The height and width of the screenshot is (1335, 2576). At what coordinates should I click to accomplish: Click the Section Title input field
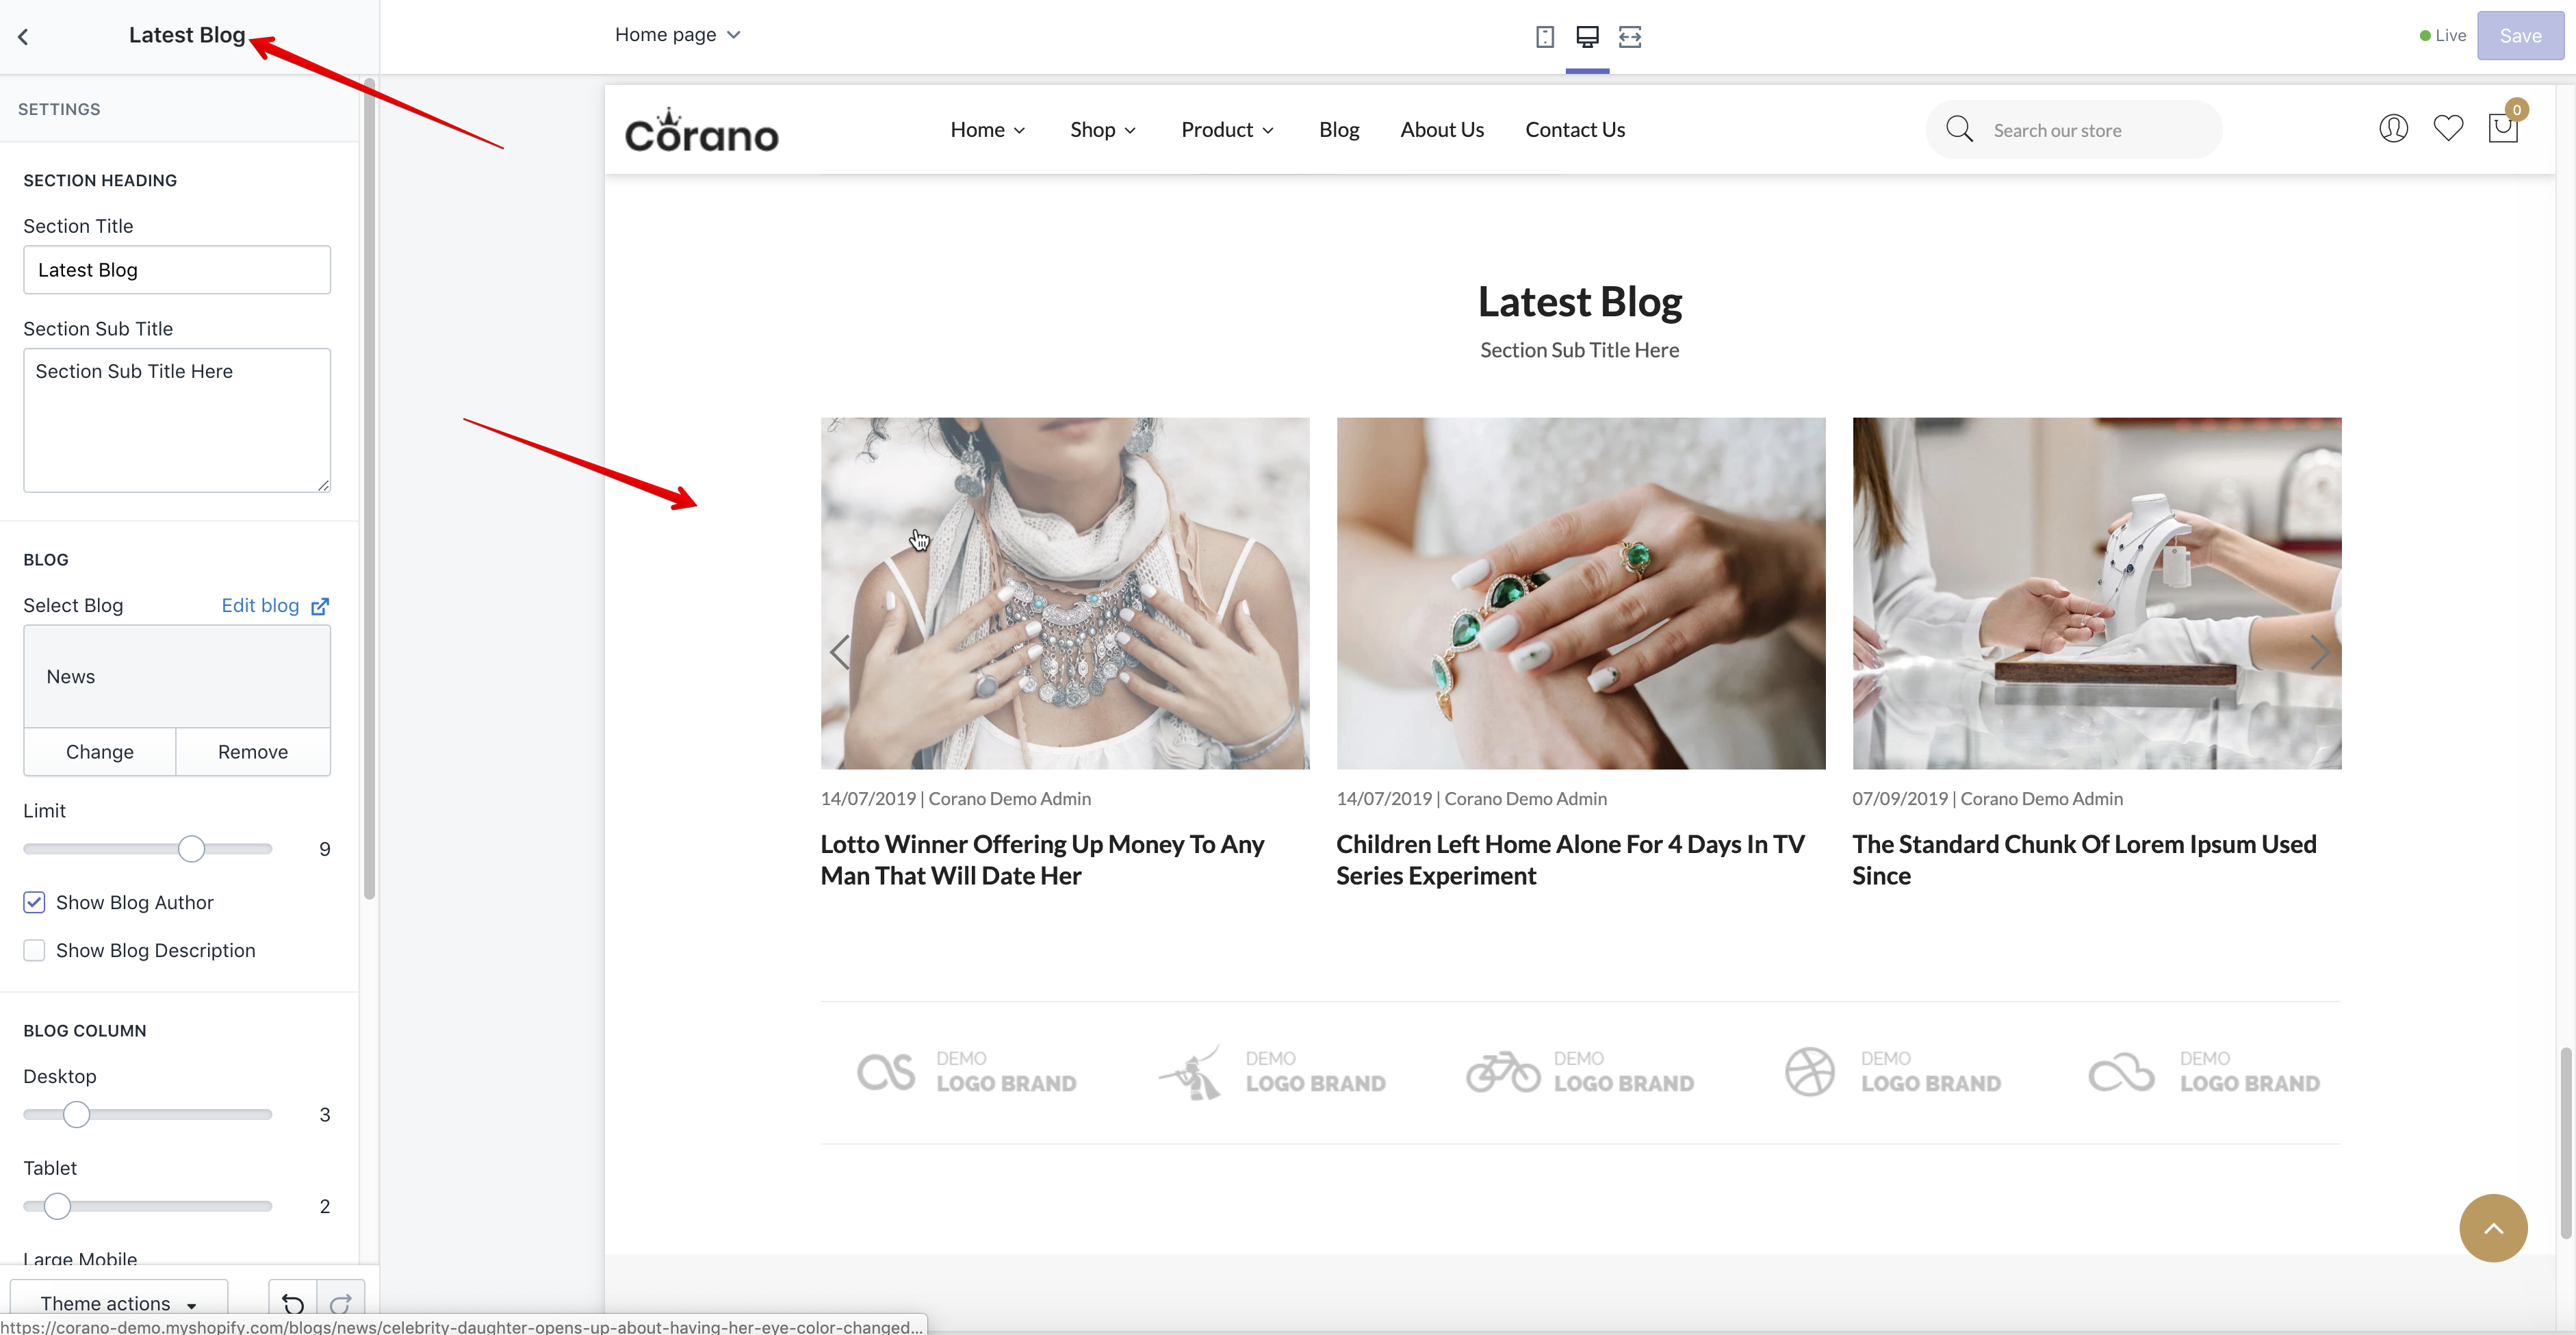(177, 270)
